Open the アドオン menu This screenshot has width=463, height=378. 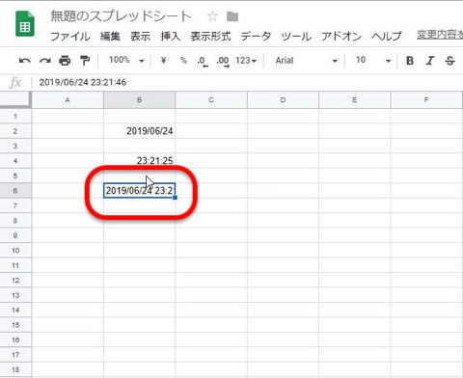click(x=341, y=36)
